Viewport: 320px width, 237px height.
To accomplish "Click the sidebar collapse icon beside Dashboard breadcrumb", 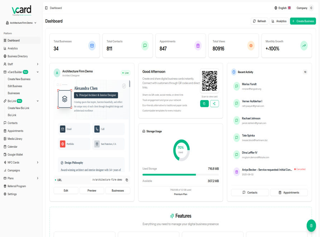I will click(x=46, y=8).
